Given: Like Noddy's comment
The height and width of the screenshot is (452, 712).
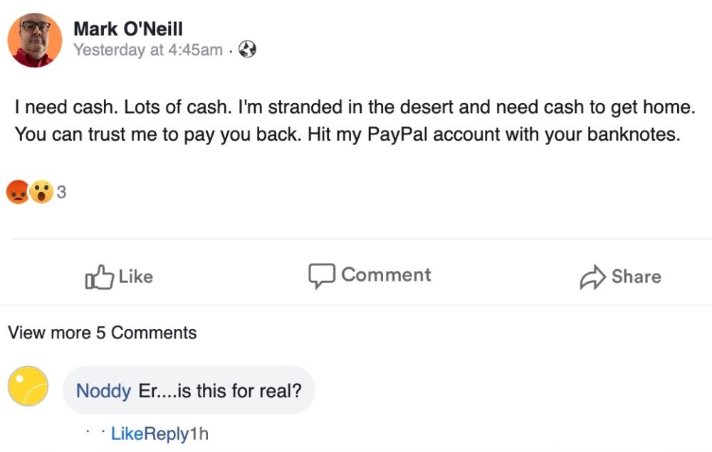Looking at the screenshot, I should (127, 434).
